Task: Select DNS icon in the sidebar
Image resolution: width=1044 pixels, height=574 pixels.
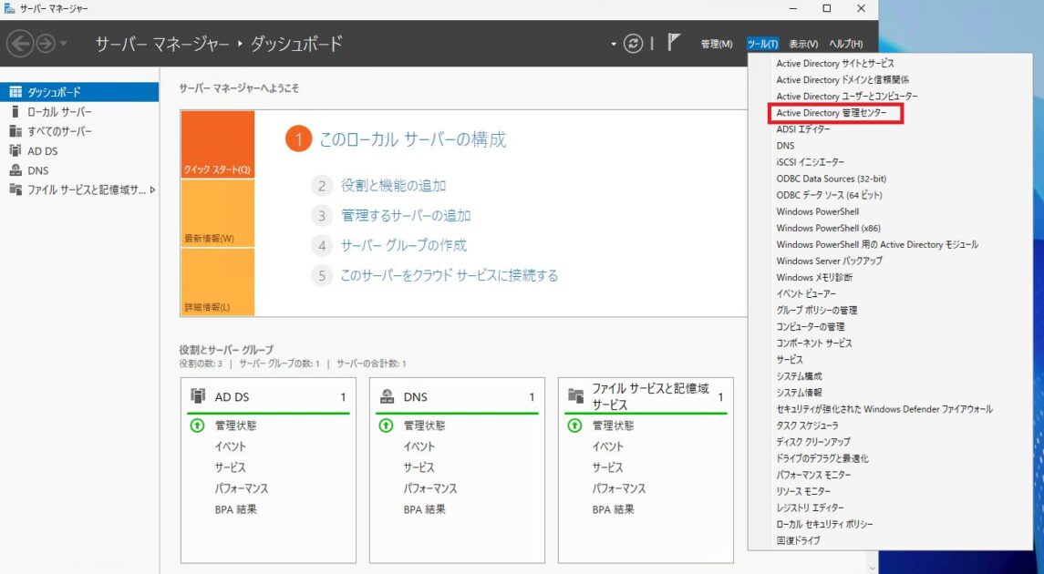Action: pyautogui.click(x=16, y=170)
